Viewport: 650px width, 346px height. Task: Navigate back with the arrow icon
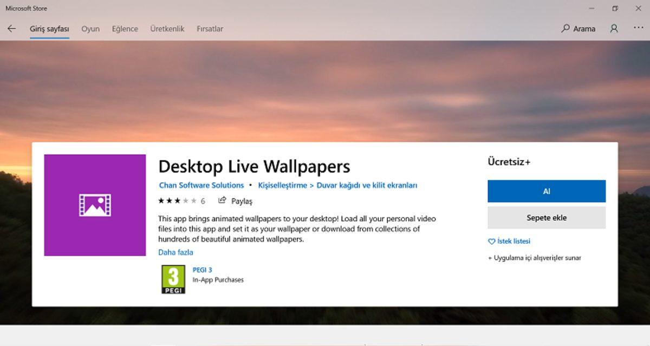11,28
